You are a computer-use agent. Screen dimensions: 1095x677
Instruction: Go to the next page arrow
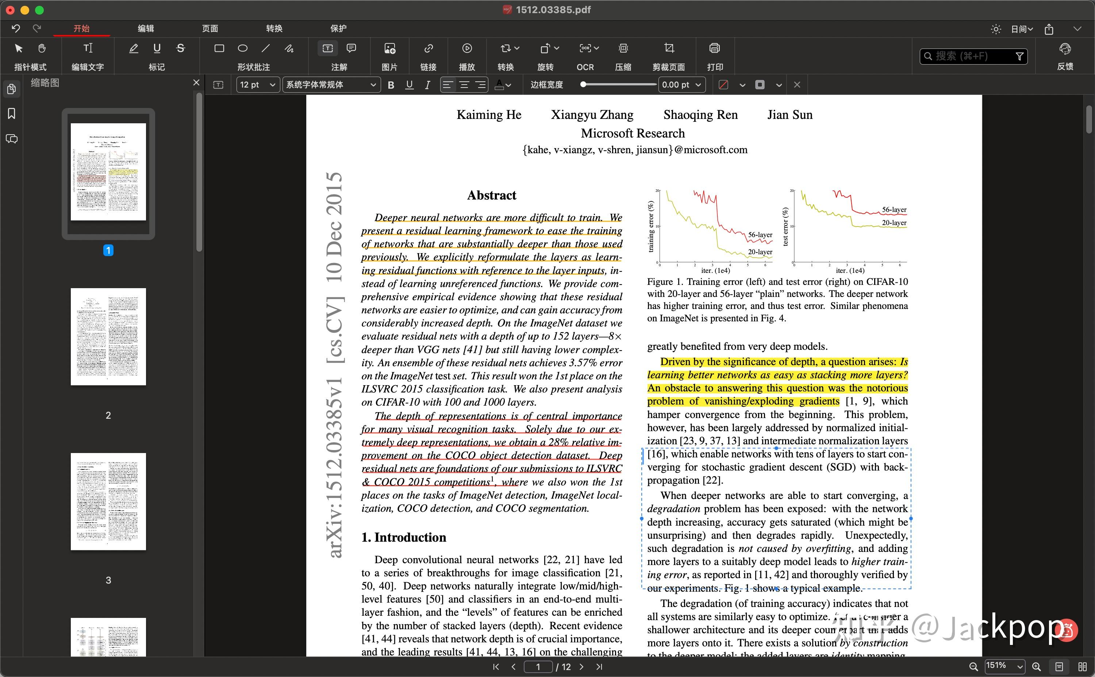pyautogui.click(x=581, y=667)
